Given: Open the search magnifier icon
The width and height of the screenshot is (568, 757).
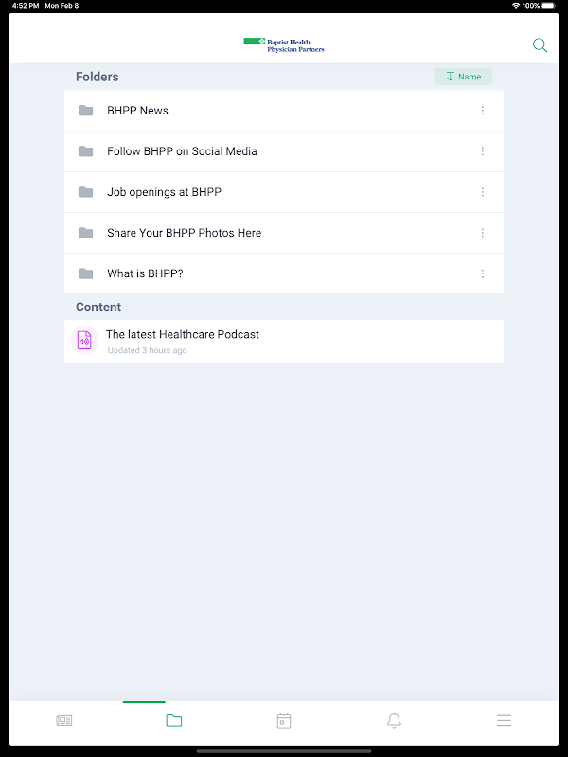Looking at the screenshot, I should (x=540, y=45).
